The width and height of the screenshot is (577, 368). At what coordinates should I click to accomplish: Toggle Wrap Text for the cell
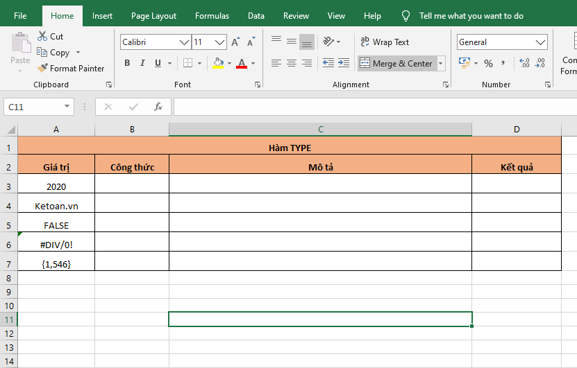pos(385,42)
